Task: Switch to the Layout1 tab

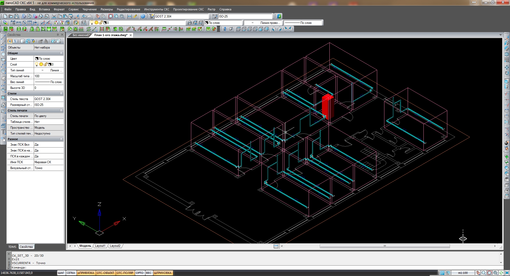Action: pyautogui.click(x=100, y=246)
